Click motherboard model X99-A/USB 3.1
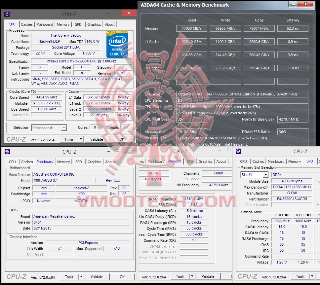Viewport: 320px width, 285px height. pos(64,180)
